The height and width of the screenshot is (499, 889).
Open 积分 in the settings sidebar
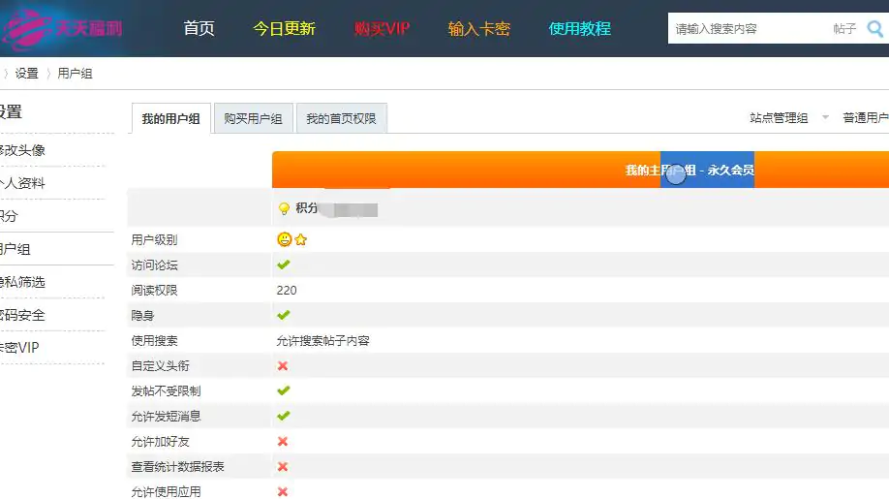9,216
